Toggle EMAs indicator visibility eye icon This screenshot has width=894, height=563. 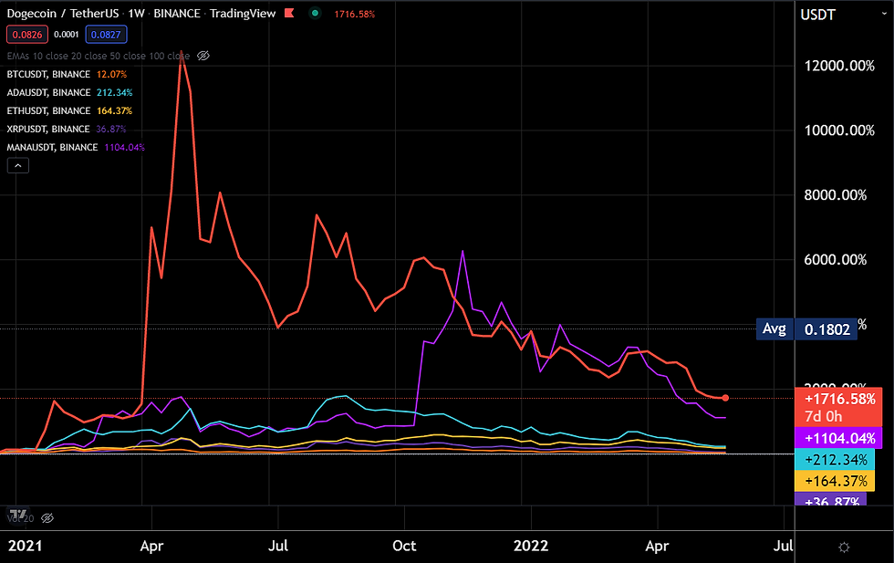point(203,56)
